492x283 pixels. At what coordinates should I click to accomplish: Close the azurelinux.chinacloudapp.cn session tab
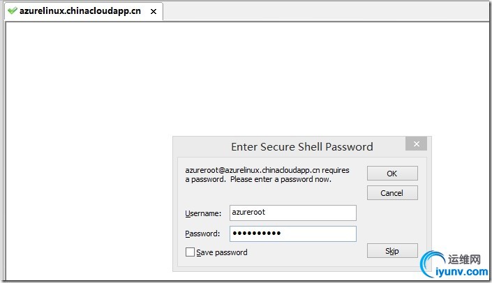(154, 12)
